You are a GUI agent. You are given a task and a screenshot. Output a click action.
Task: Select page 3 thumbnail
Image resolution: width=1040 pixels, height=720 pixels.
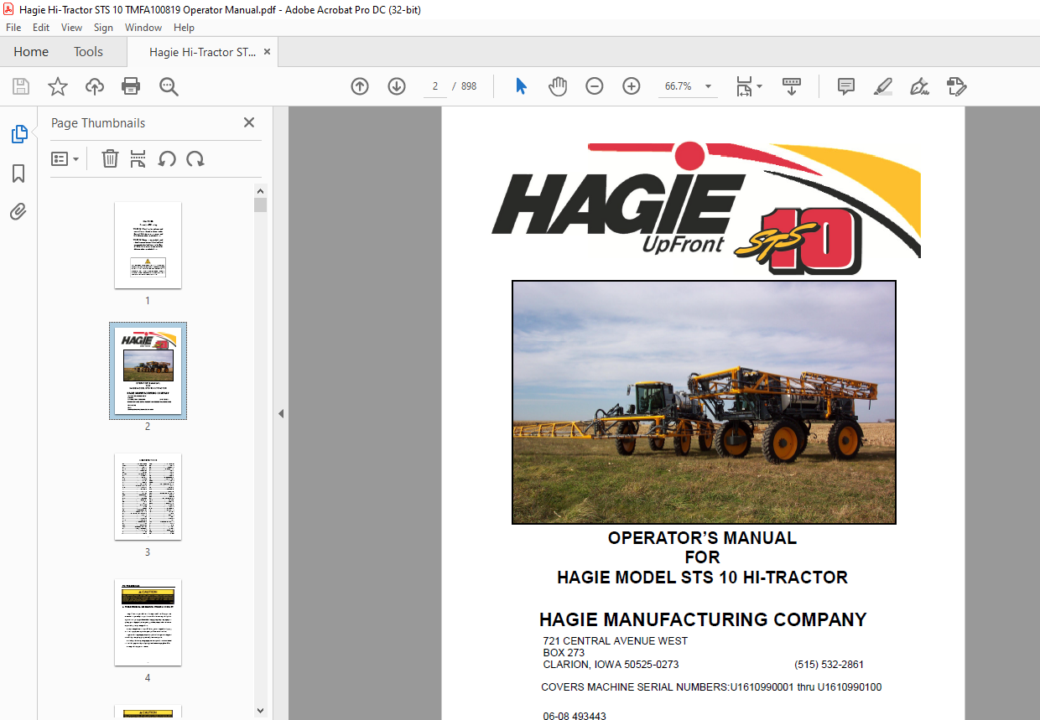[148, 496]
